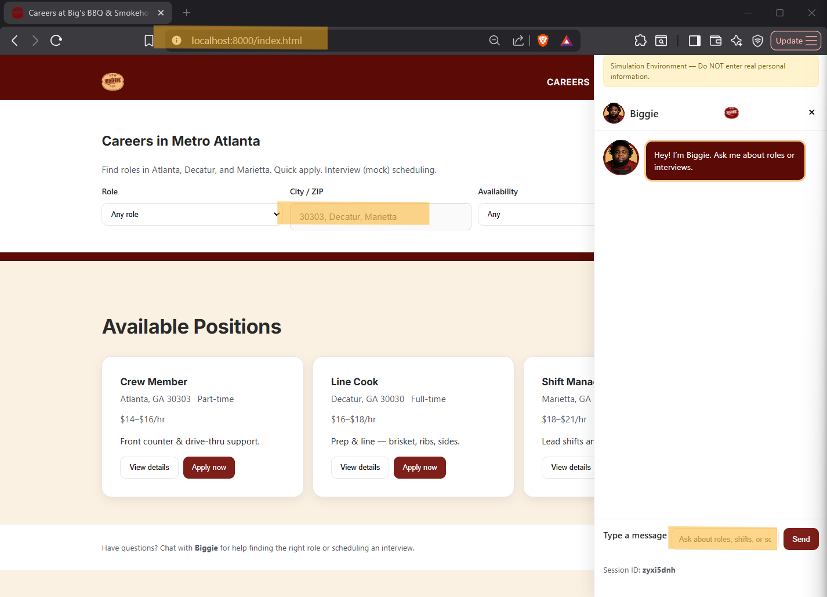
Task: Reload the page with refresh icon
Action: click(56, 41)
